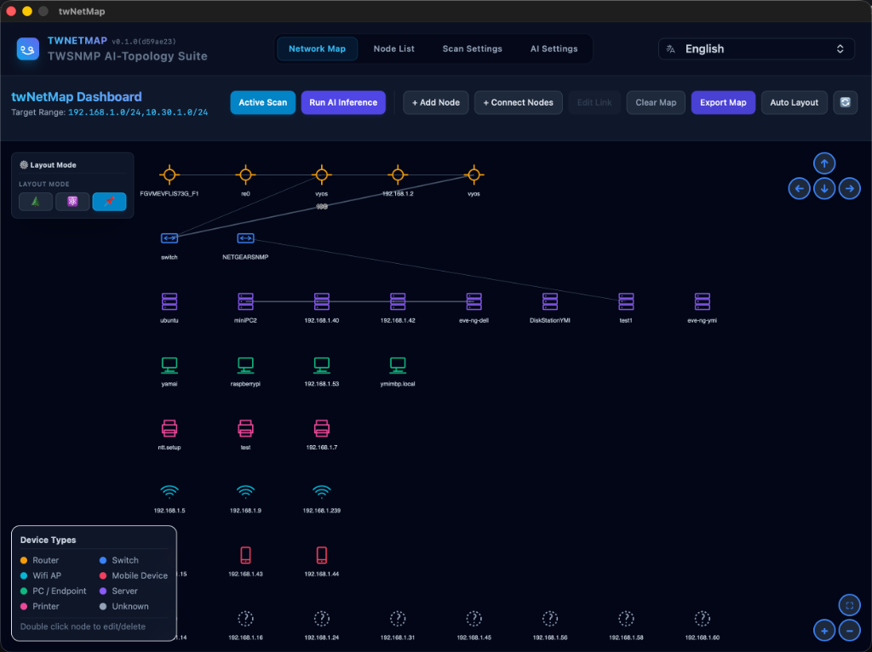This screenshot has width=872, height=652.
Task: Select the DiskStationYMI server node
Action: click(550, 302)
